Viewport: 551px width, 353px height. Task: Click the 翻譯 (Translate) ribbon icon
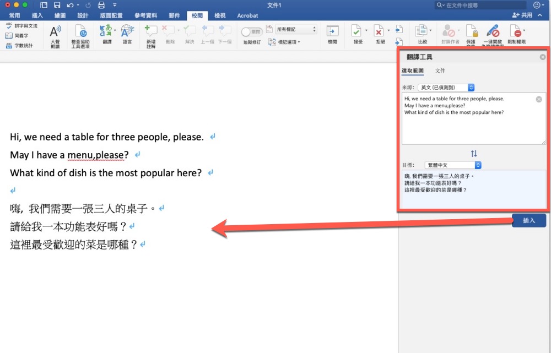107,33
